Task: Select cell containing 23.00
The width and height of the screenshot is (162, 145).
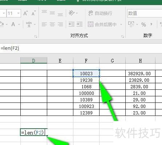Action: (140, 113)
